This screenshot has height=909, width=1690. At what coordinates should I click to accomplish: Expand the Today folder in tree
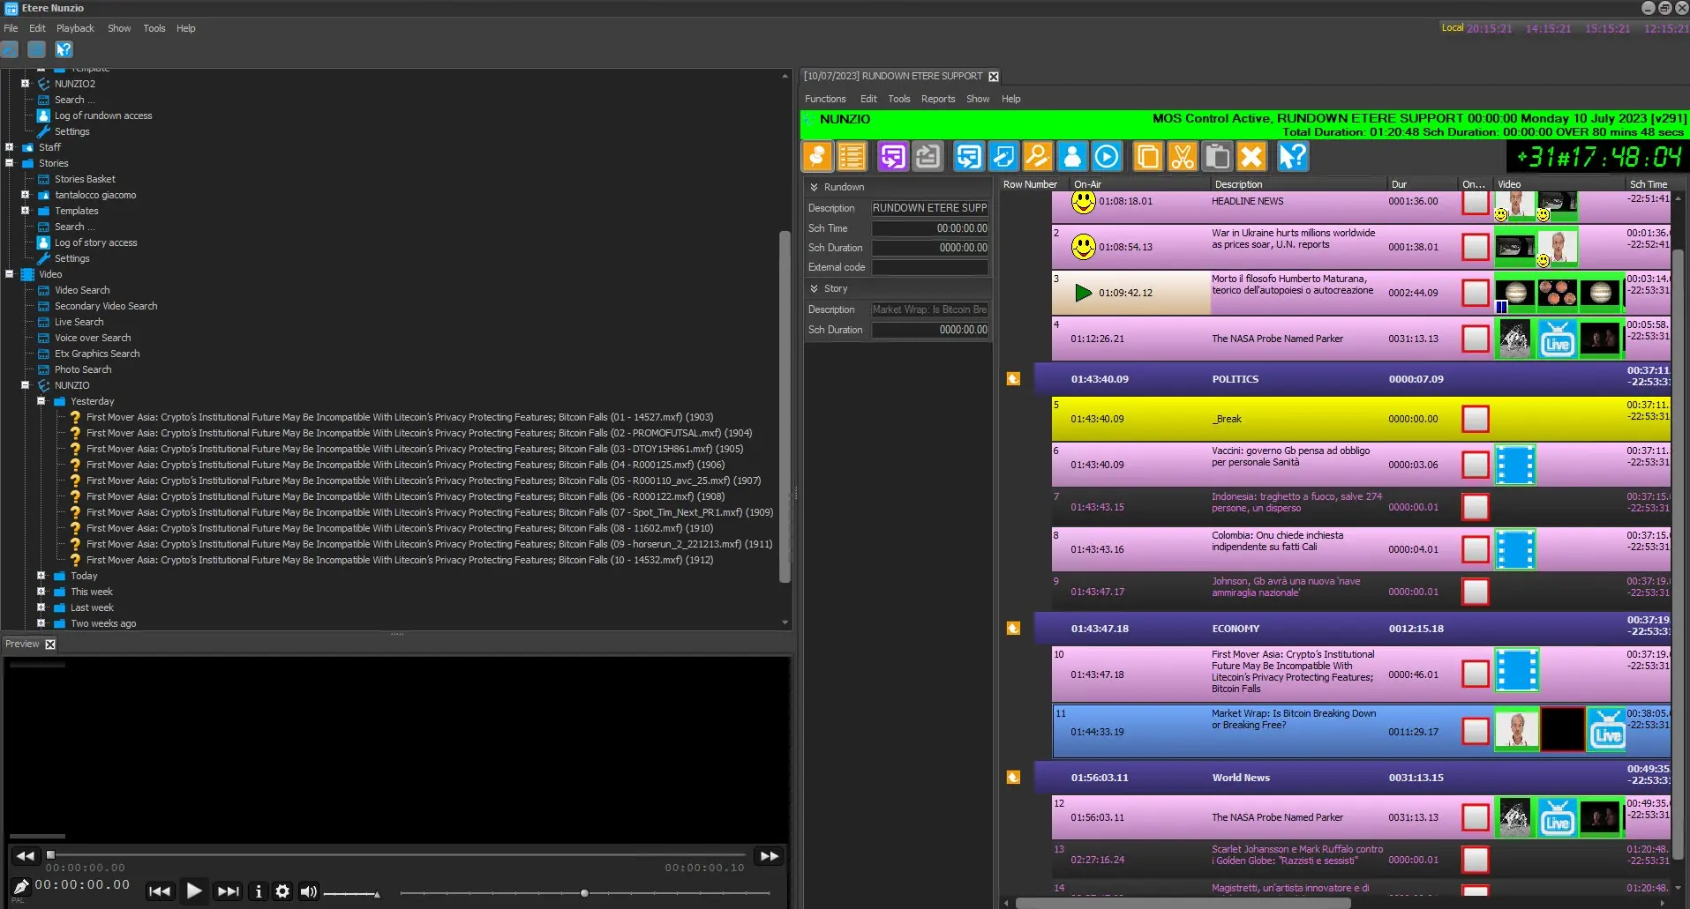pos(41,576)
